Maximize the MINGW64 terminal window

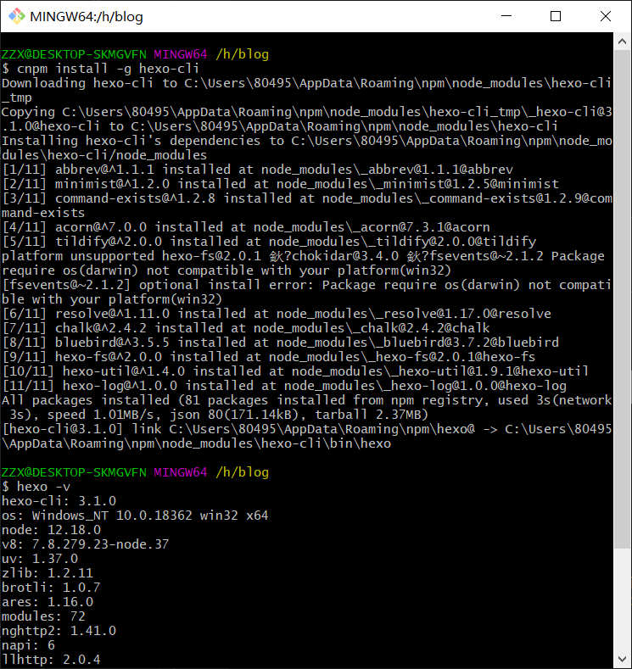point(556,16)
